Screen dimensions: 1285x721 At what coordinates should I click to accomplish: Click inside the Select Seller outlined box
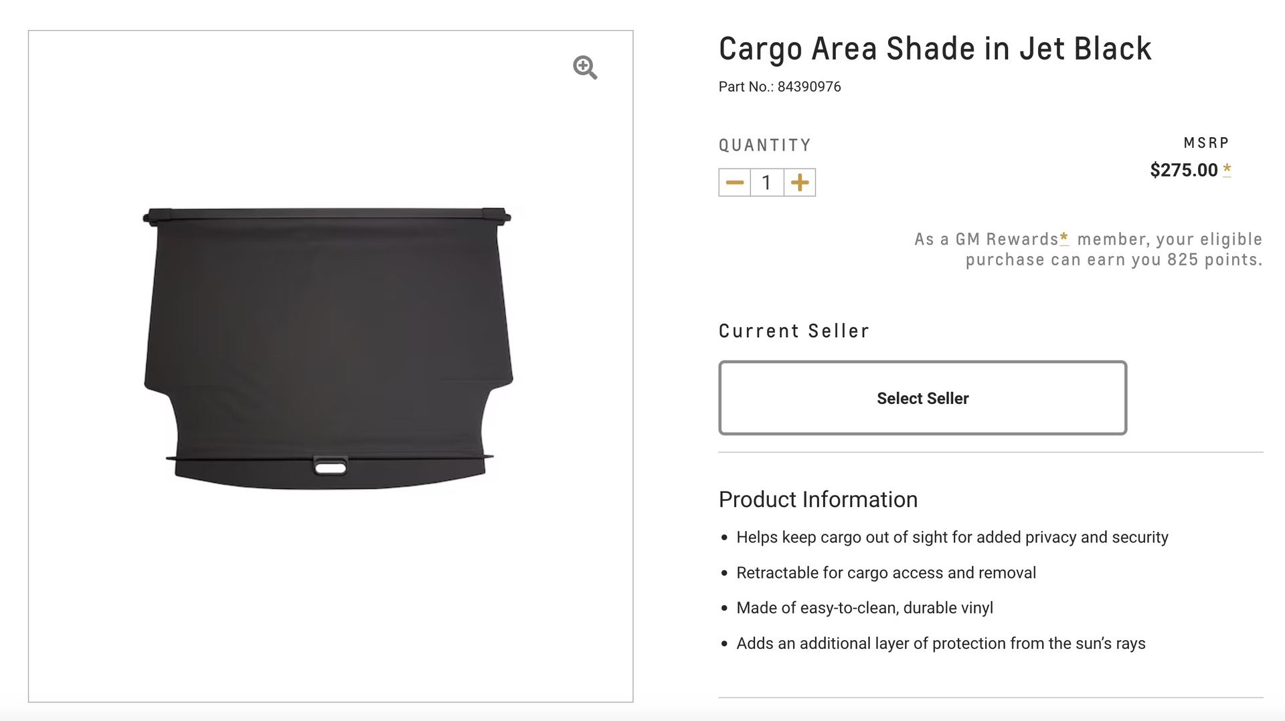922,398
